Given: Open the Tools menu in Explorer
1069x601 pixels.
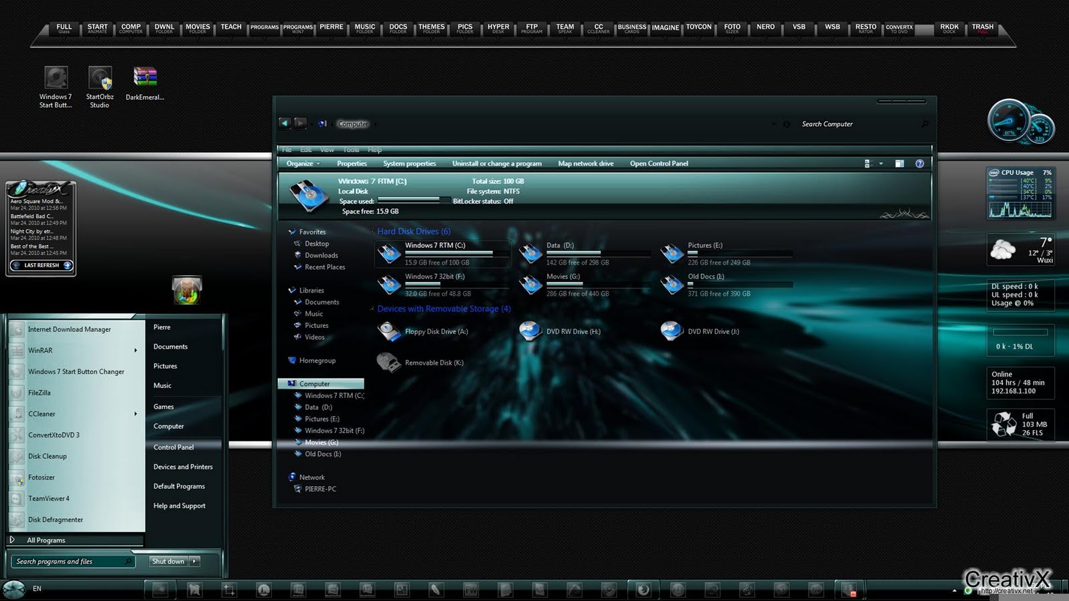Looking at the screenshot, I should pos(351,150).
